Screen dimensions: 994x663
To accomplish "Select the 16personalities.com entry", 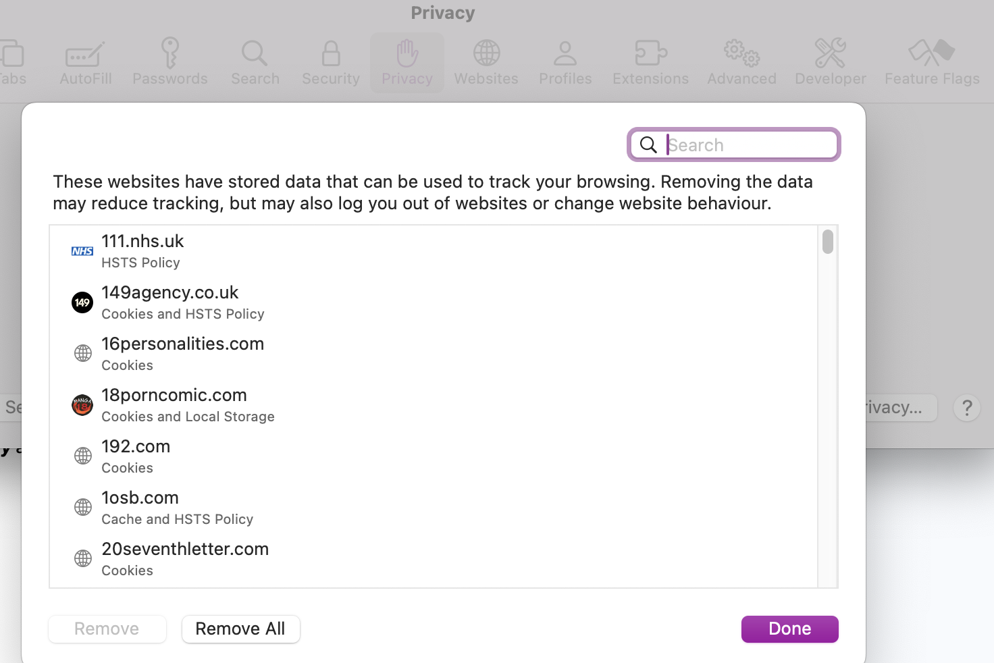I will click(x=182, y=352).
